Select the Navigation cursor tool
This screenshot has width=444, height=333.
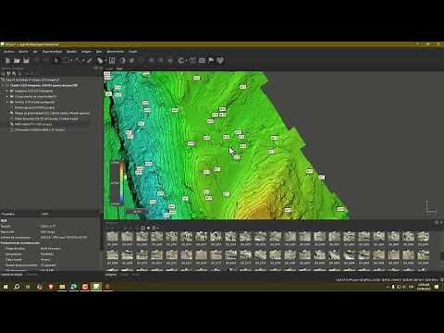click(x=55, y=60)
